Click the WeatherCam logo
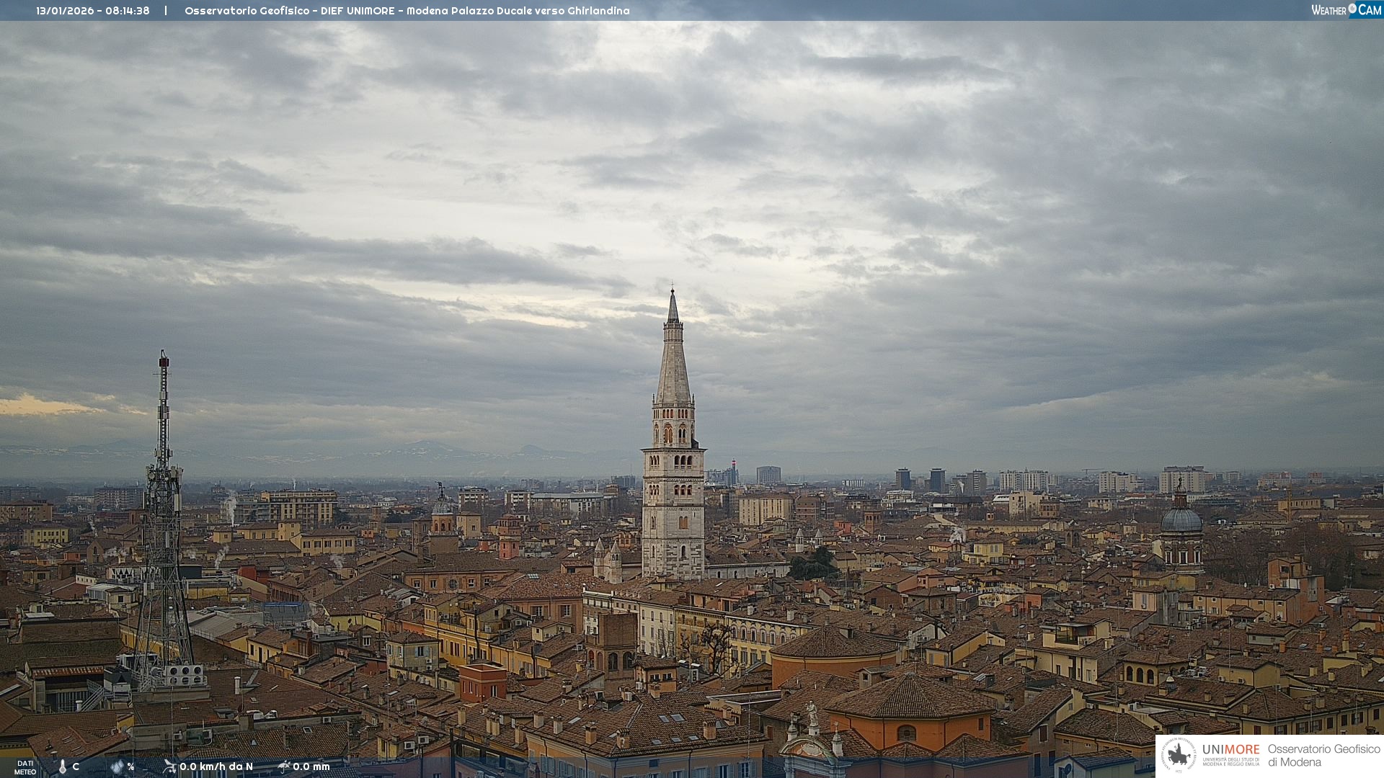Image resolution: width=1384 pixels, height=778 pixels. pyautogui.click(x=1346, y=10)
